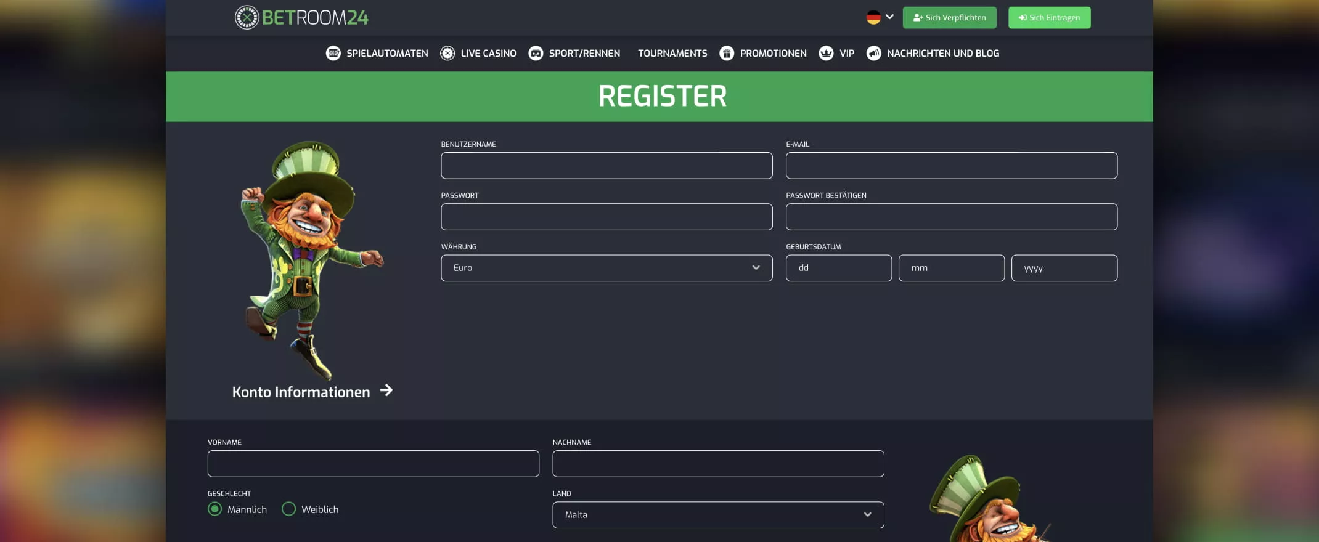Viewport: 1319px width, 542px height.
Task: Click the Konto Informationen heading text
Action: [301, 392]
